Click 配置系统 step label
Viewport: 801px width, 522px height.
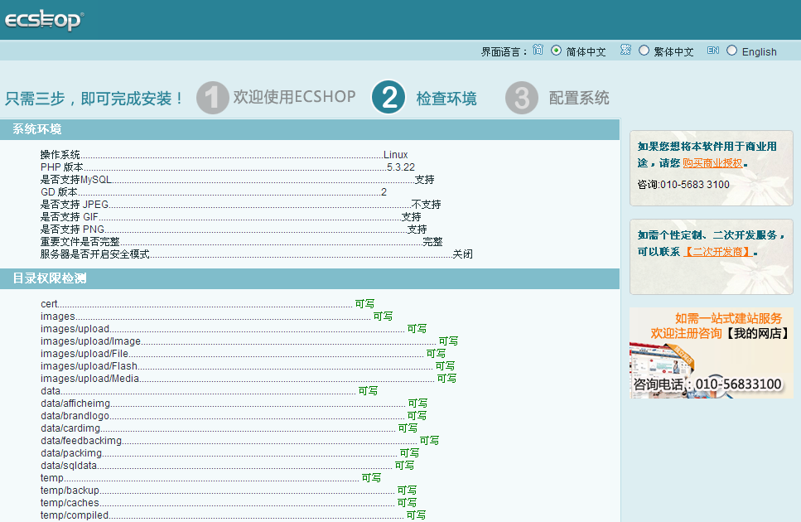coord(579,98)
